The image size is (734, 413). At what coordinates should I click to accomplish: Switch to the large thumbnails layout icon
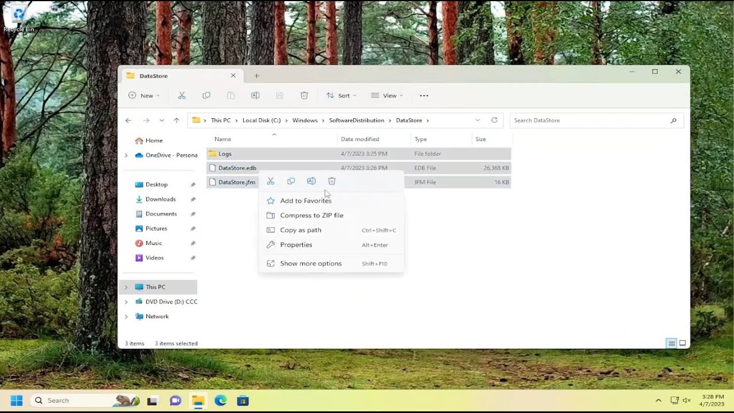pyautogui.click(x=682, y=344)
